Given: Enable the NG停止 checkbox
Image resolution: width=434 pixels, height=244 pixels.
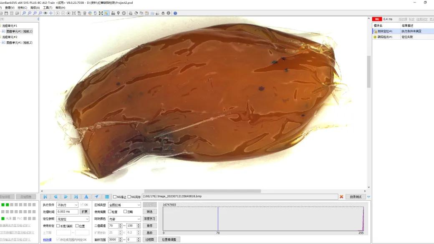Looking at the screenshot, I should pos(115,197).
